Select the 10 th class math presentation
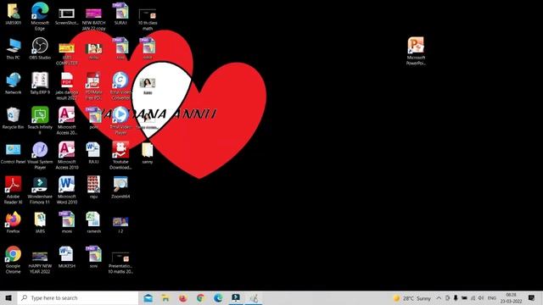 [x=148, y=19]
